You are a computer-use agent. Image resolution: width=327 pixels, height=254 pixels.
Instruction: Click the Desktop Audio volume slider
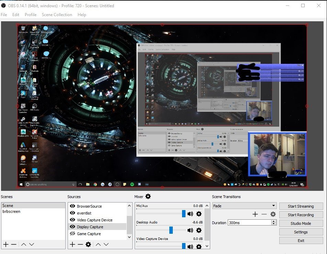coord(161,230)
